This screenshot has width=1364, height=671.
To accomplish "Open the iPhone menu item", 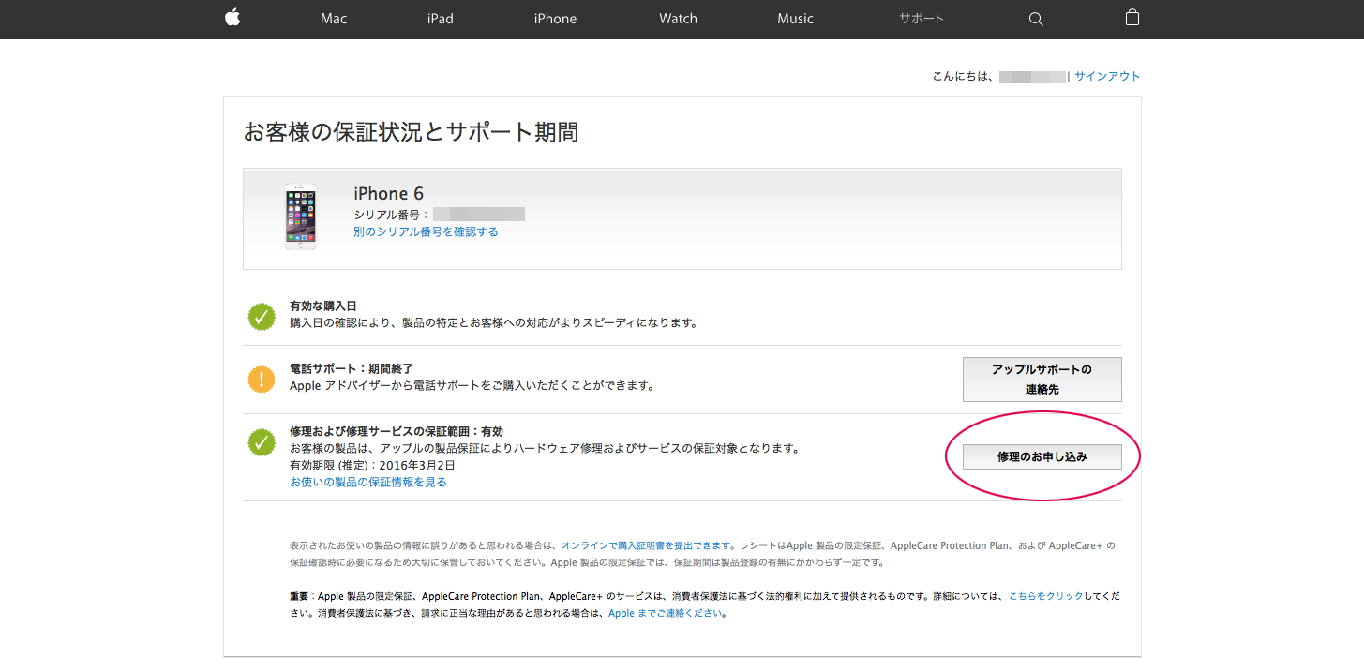I will 556,19.
